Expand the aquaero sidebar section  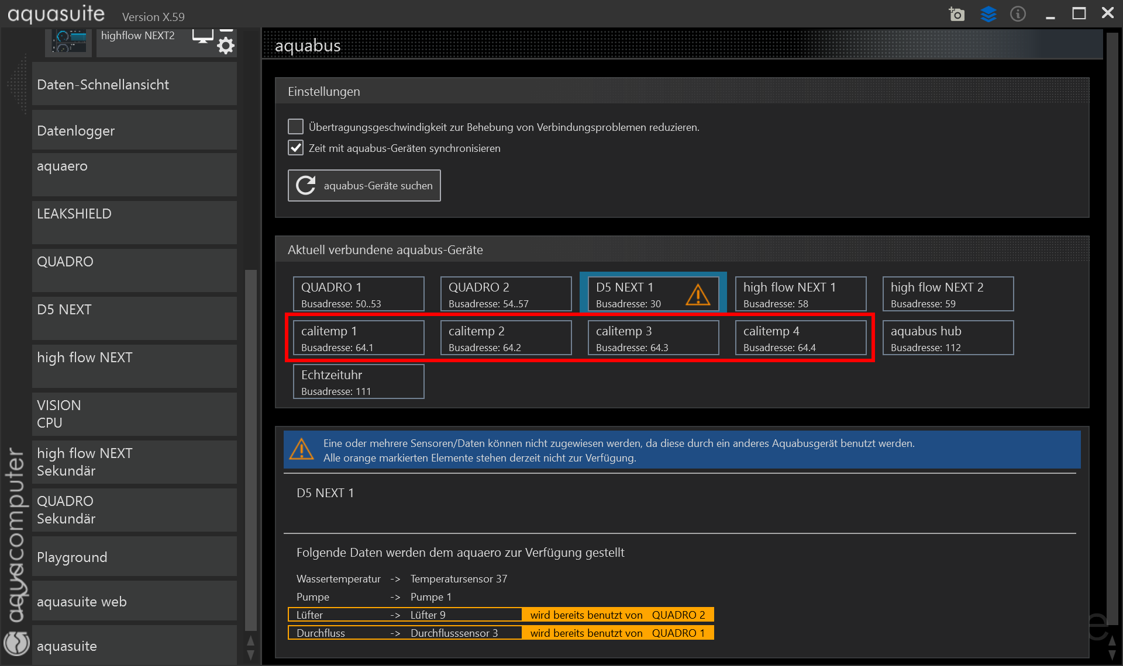coord(135,175)
